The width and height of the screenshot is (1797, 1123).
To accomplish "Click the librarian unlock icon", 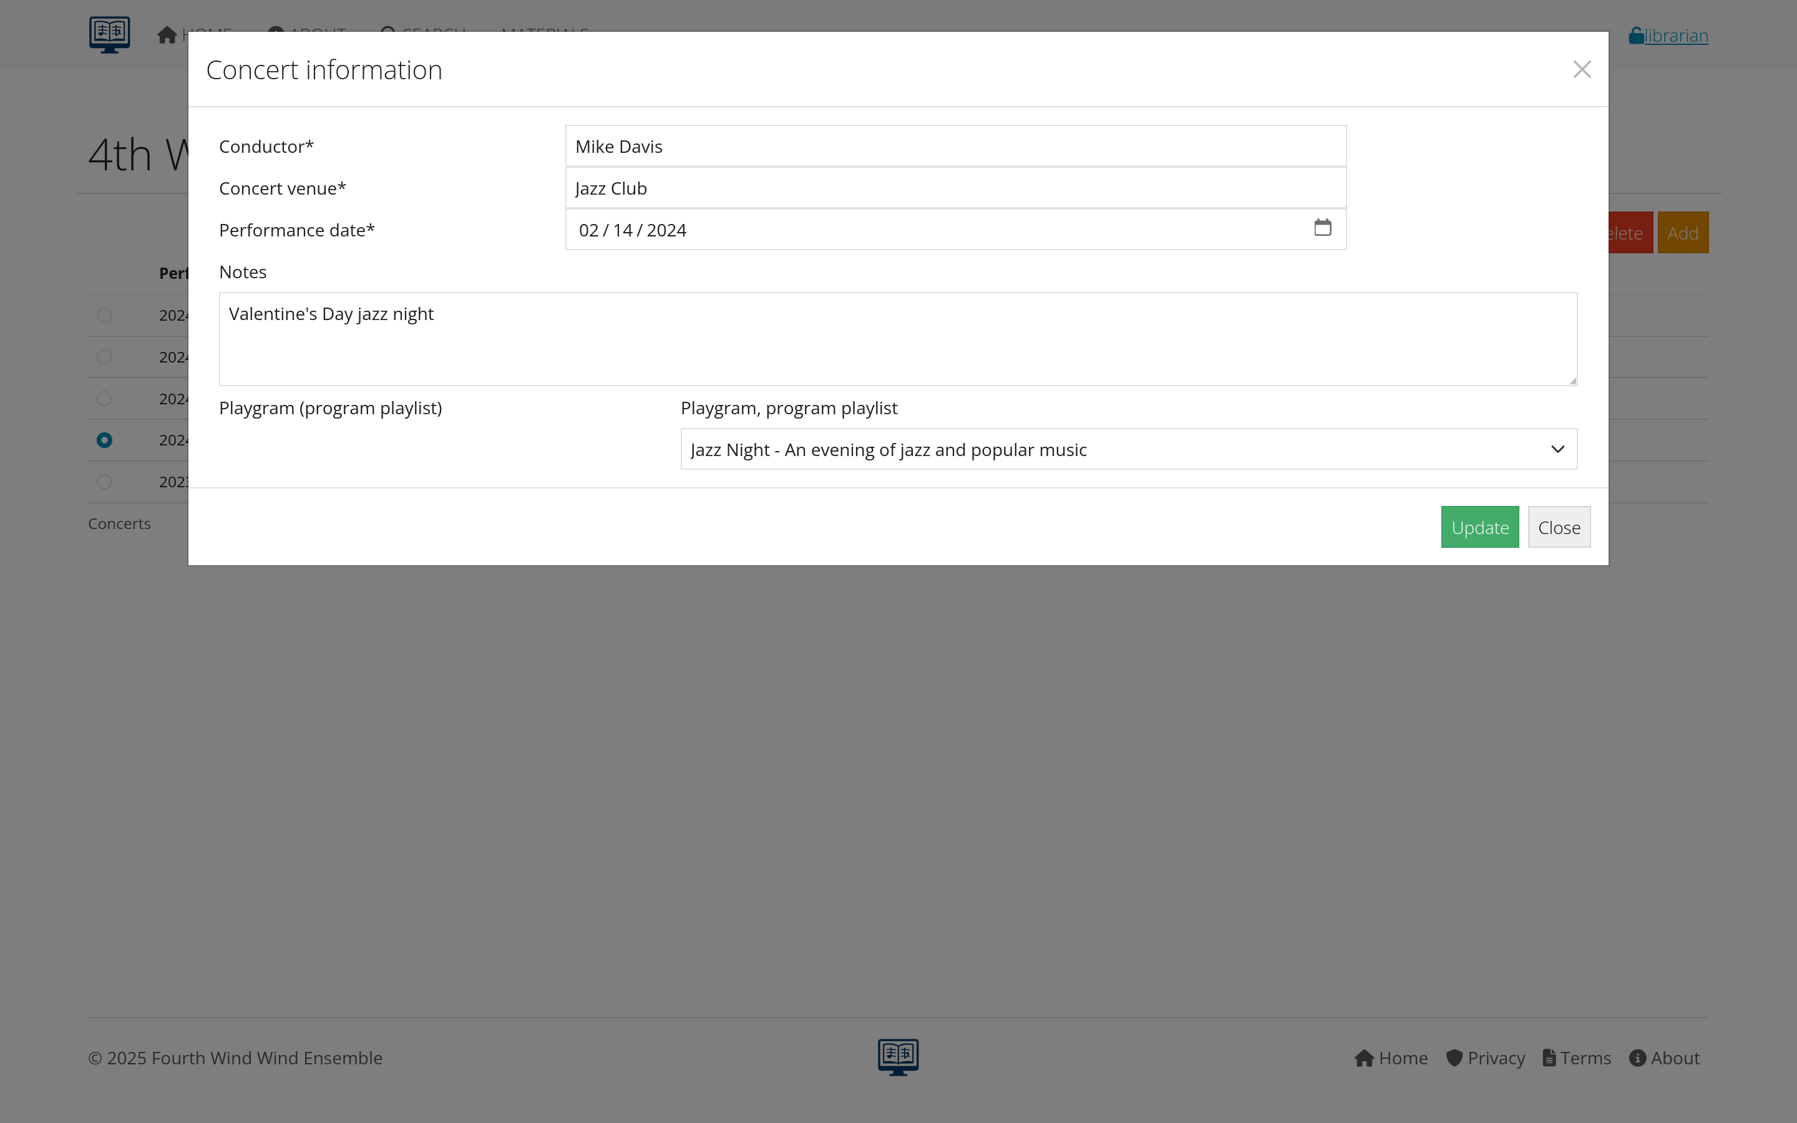I will coord(1636,36).
